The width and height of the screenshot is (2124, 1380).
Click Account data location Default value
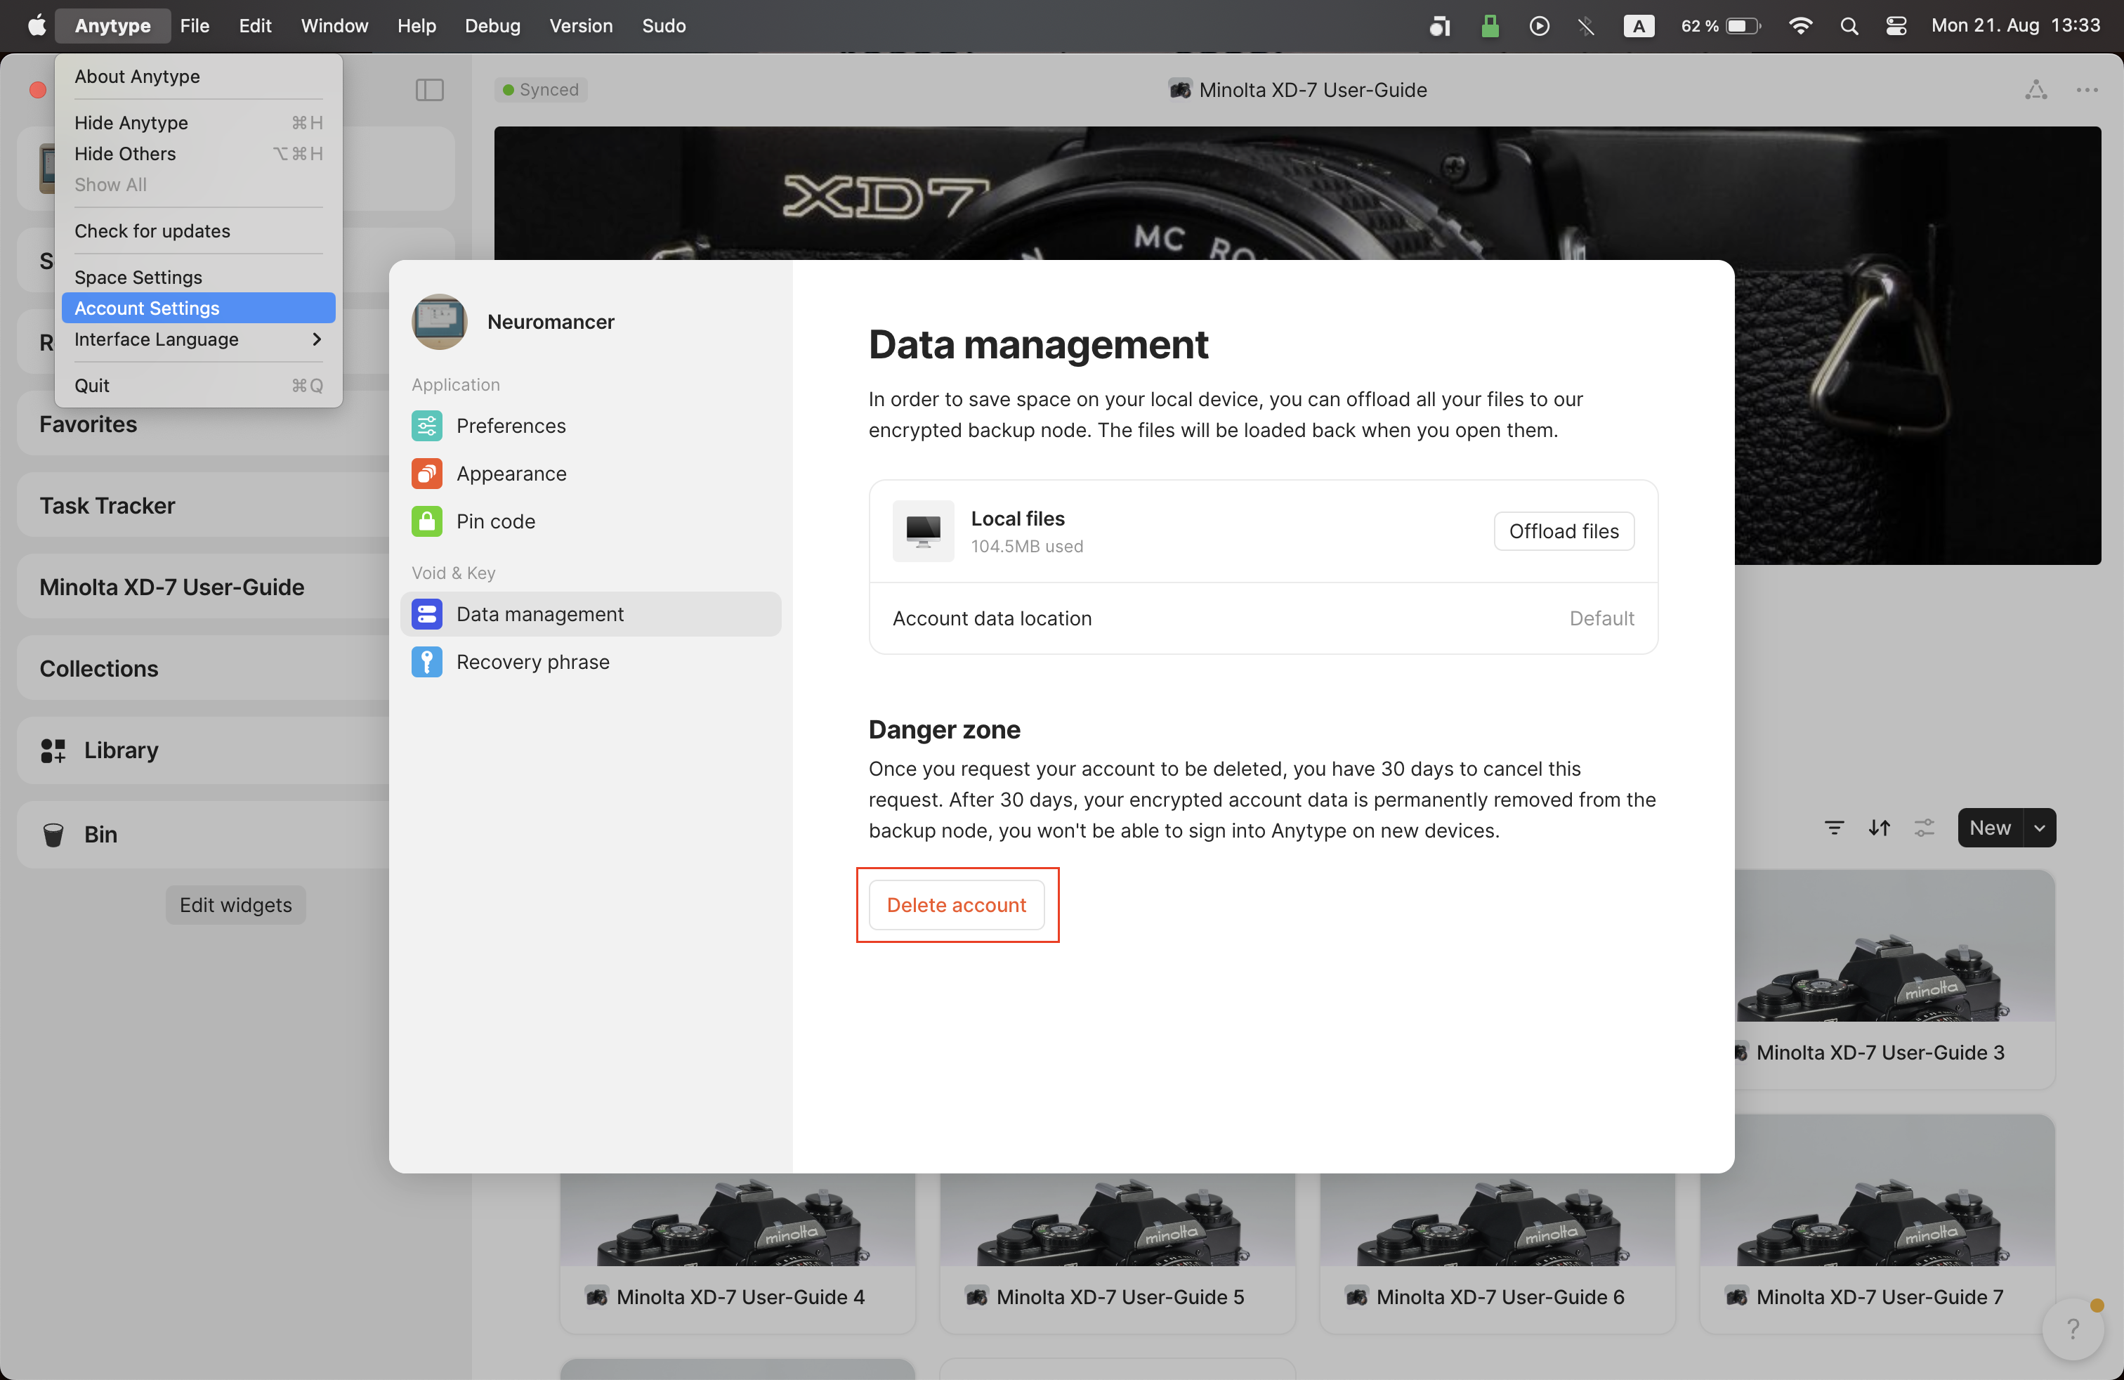coord(1601,618)
